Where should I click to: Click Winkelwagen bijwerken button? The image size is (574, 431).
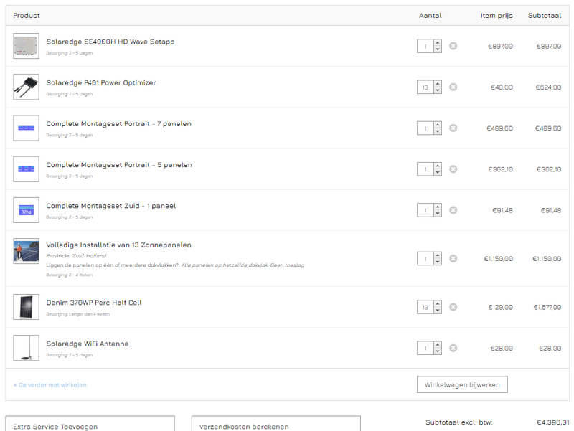click(x=462, y=384)
